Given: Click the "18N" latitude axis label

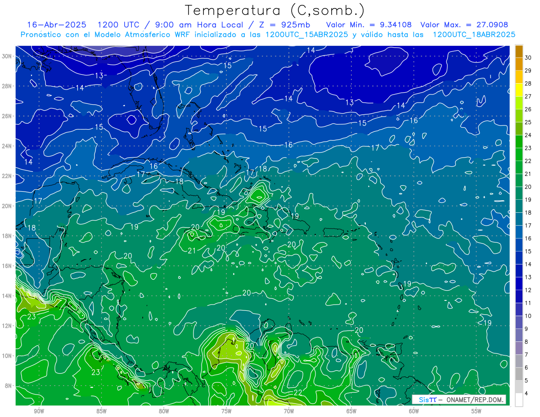Looking at the screenshot, I should click(x=6, y=236).
